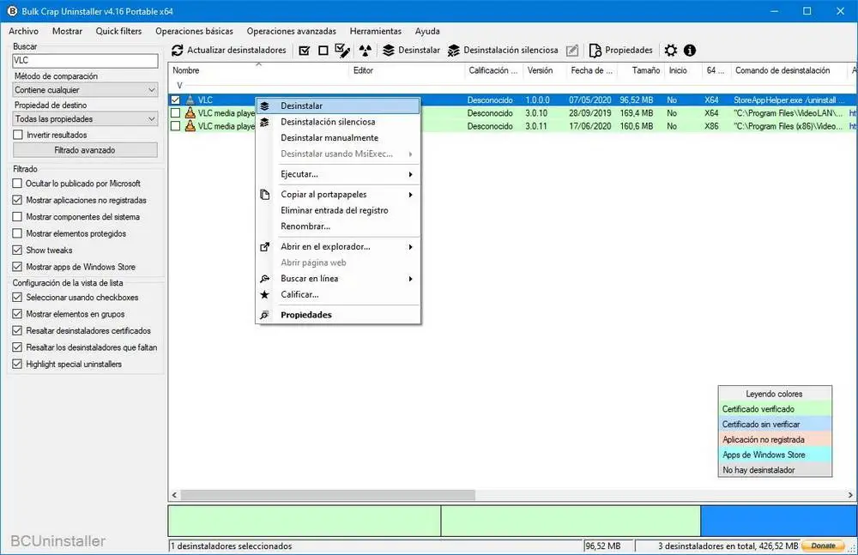Screen dimensions: 858x555
Task: Click the VLC cone icon of version 3.0.11 row
Action: click(x=190, y=126)
